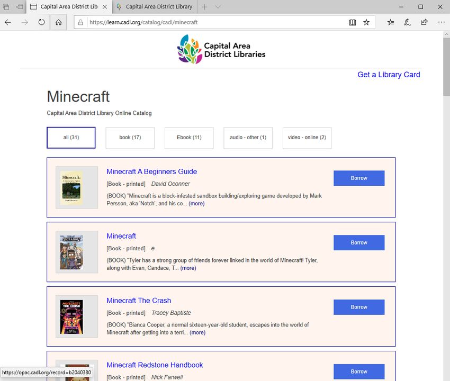Image resolution: width=450 pixels, height=381 pixels.
Task: Click the scrollbar up arrow
Action: point(446,34)
